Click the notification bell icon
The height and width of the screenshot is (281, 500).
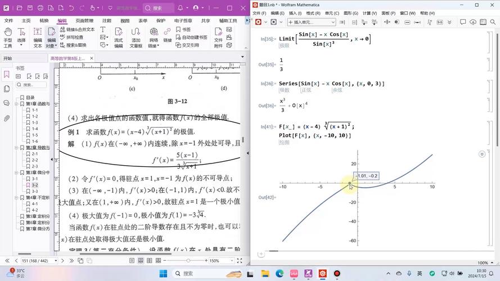point(180,8)
